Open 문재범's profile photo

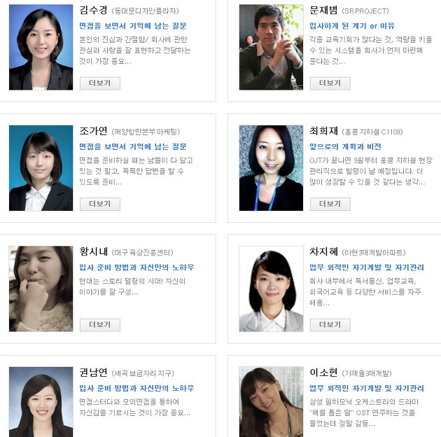pos(271,48)
